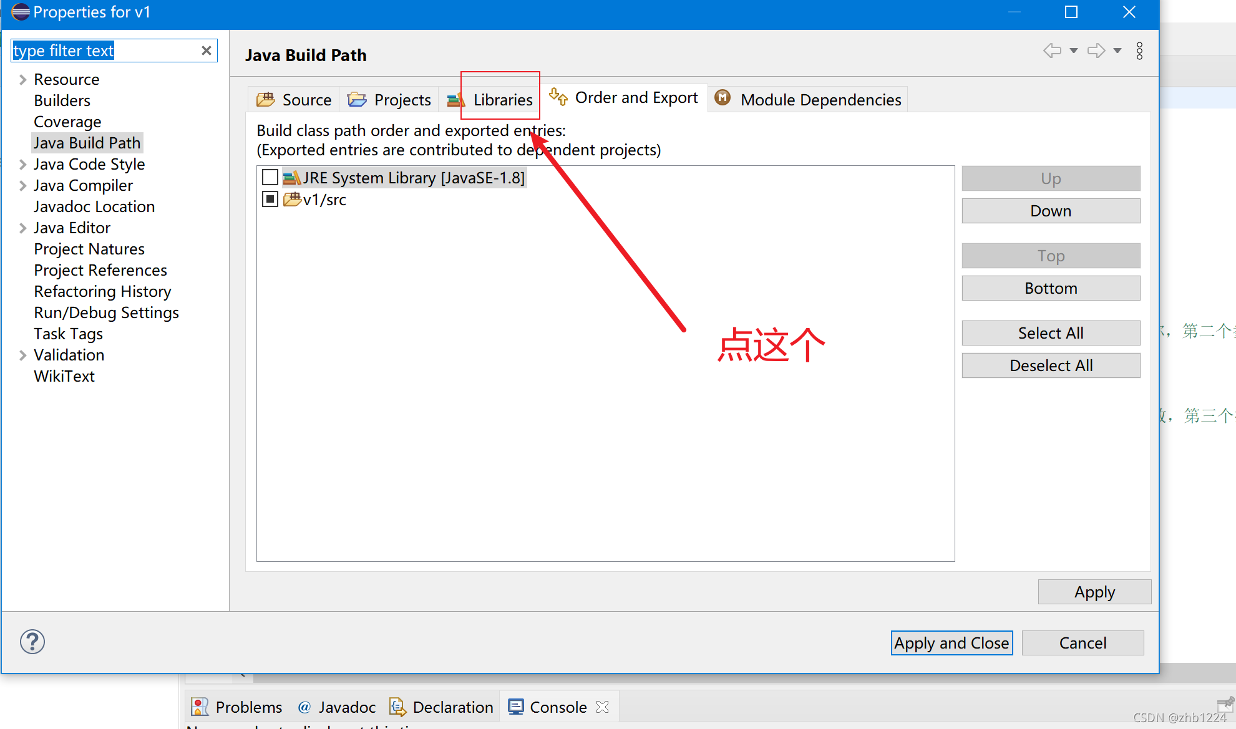Clear the filter text field

tap(206, 50)
